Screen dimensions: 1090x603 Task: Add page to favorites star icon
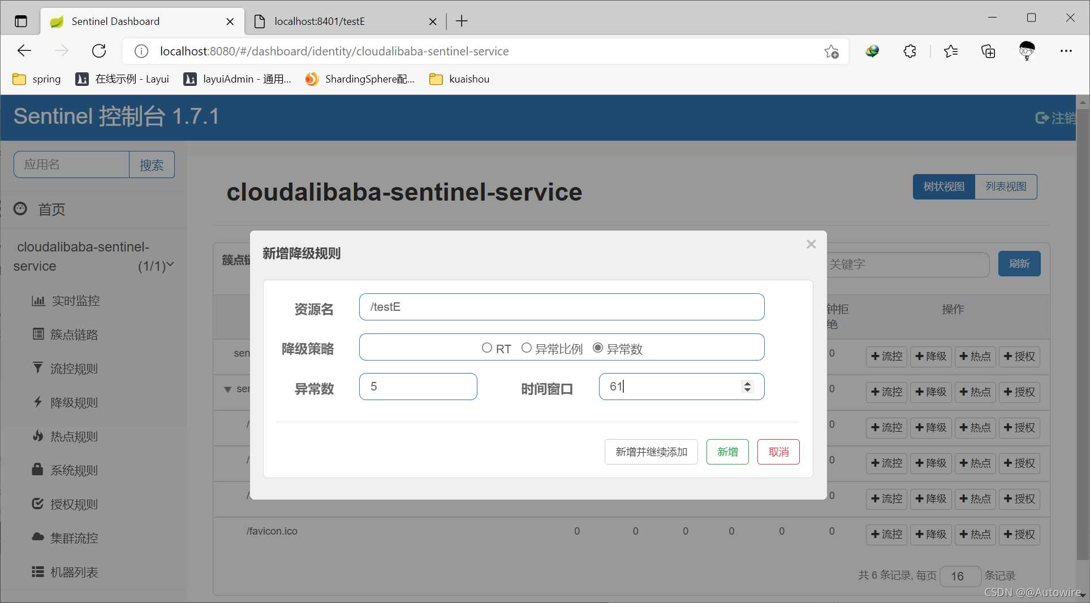[831, 51]
